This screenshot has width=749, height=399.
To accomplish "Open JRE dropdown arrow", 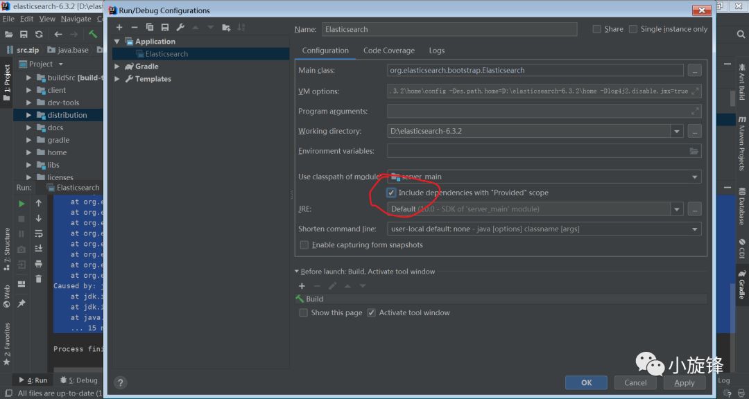I will click(x=677, y=209).
